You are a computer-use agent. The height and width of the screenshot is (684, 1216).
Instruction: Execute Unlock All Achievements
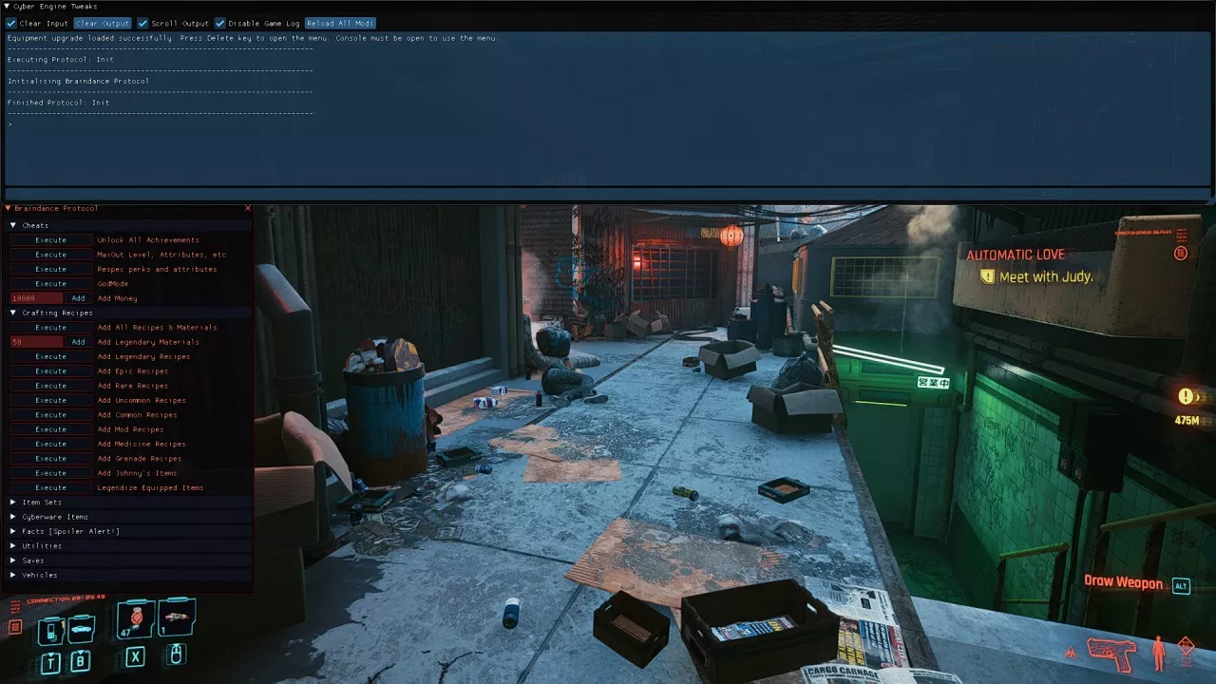[51, 240]
